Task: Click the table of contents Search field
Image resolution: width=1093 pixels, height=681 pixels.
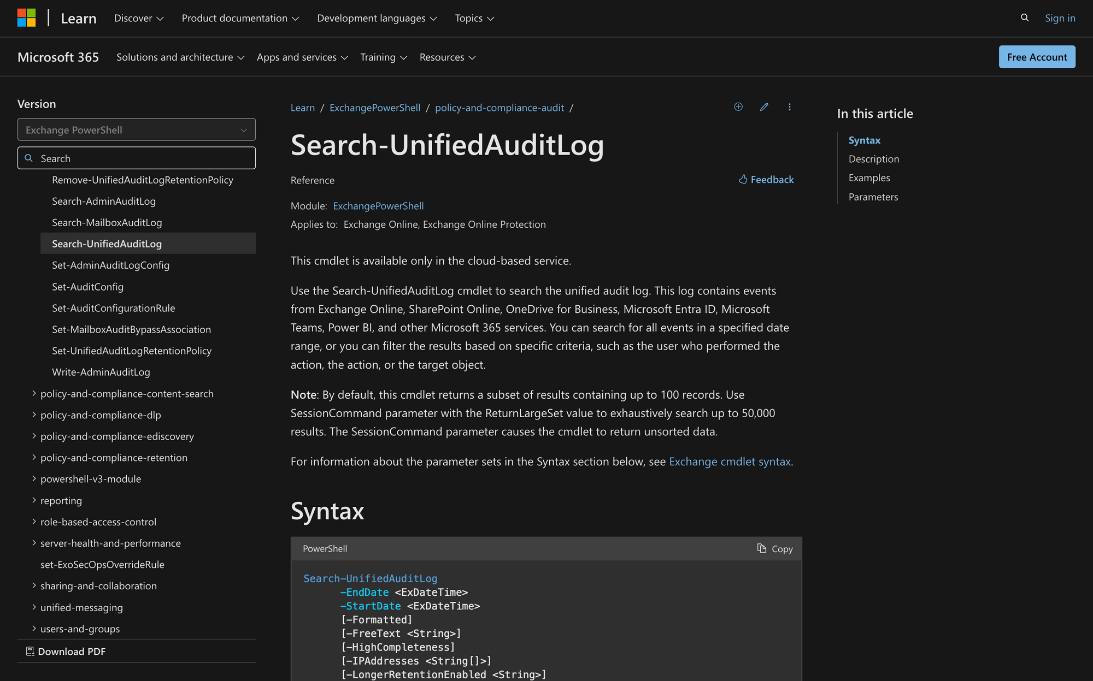Action: [x=137, y=158]
